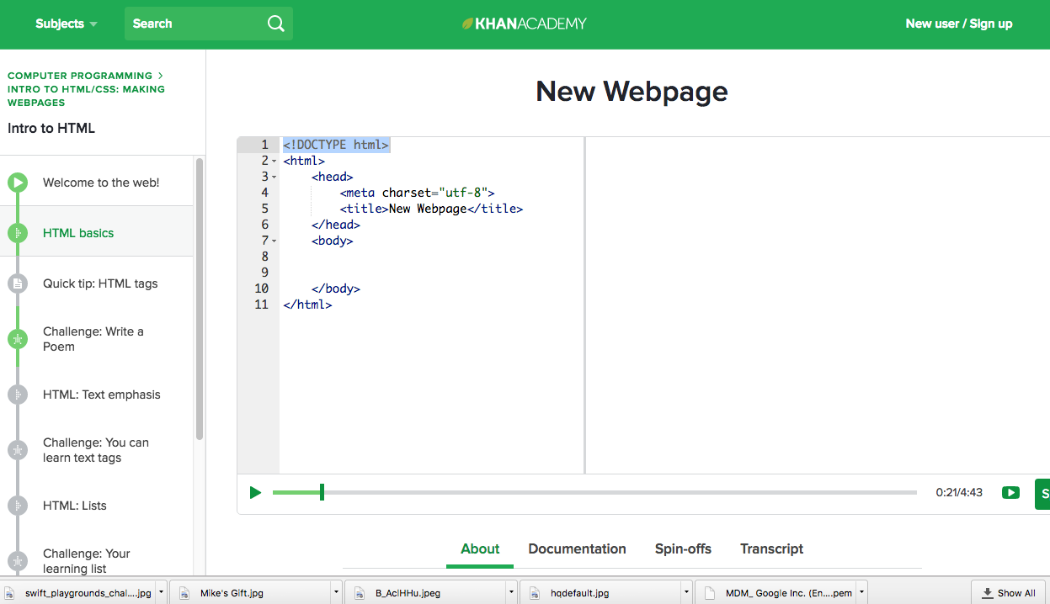Open the MDM_ Google pem download options arrow

(861, 592)
